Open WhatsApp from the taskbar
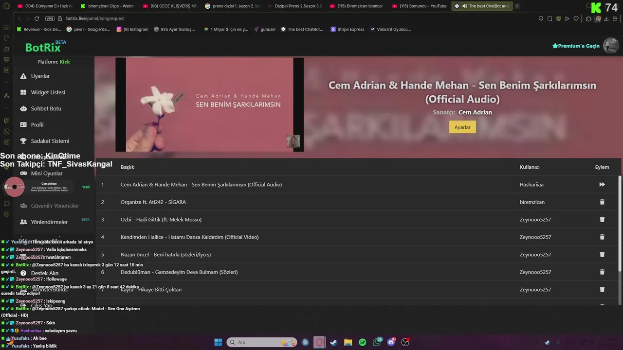Image resolution: width=623 pixels, height=350 pixels. pos(377,342)
